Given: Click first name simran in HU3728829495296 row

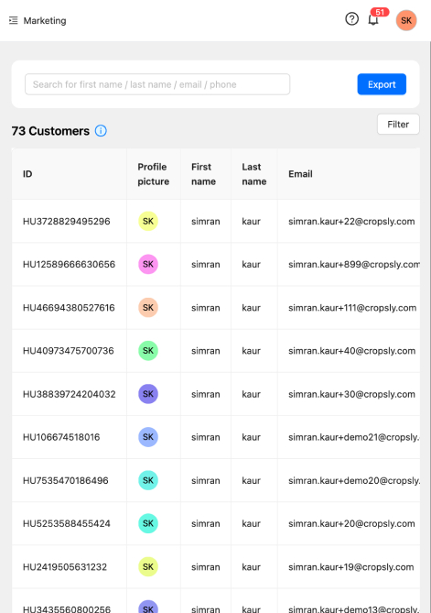Looking at the screenshot, I should click(205, 221).
